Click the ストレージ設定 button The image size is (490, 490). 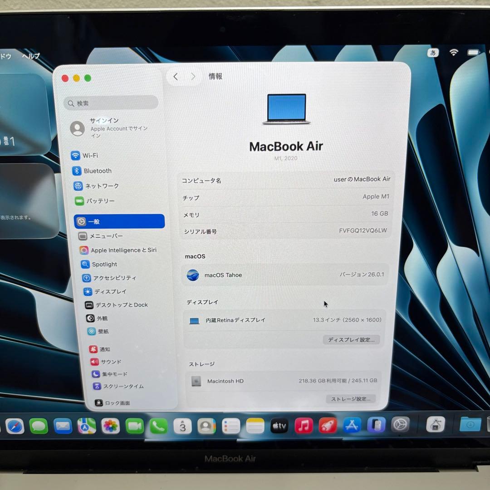(350, 398)
